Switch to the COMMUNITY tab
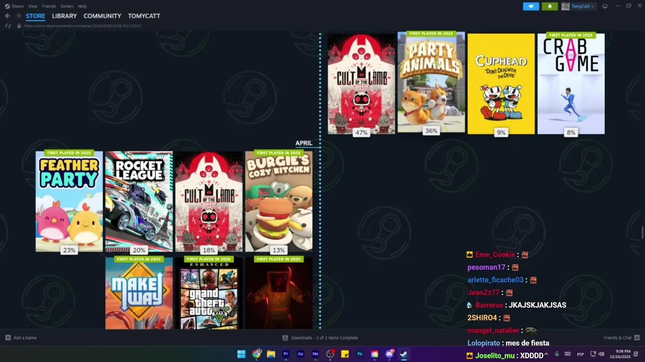The height and width of the screenshot is (362, 645). pos(102,16)
